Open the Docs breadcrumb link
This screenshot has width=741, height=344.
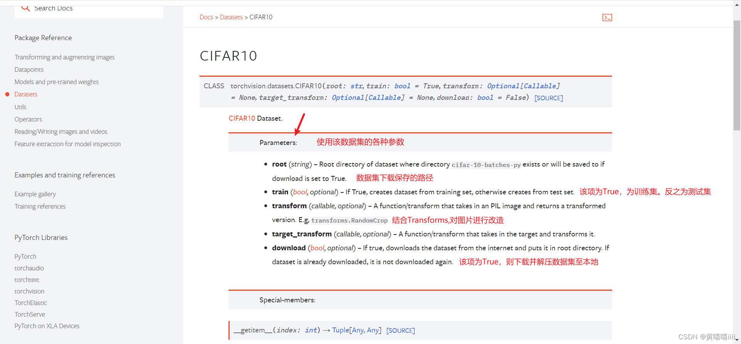click(206, 17)
